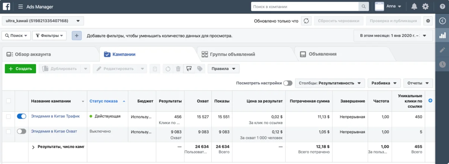Click the trash delete icon in toolbar
Viewport: 449px width, 164px height.
pos(178,69)
